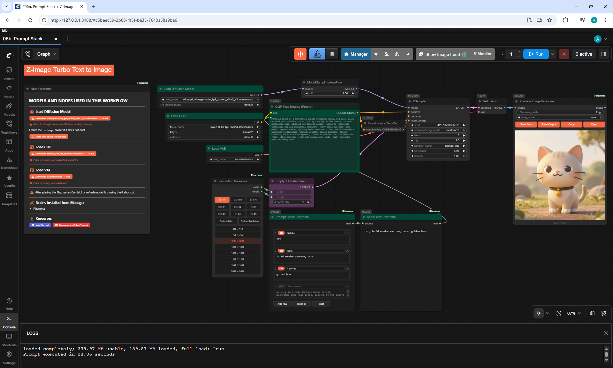This screenshot has width=613, height=368.
Task: Toggle the minimap icon
Action: pos(592,313)
